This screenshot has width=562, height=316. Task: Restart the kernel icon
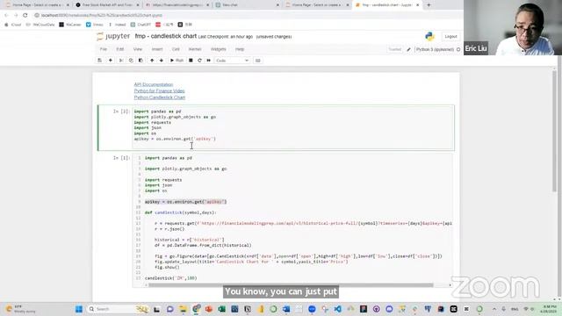click(199, 61)
